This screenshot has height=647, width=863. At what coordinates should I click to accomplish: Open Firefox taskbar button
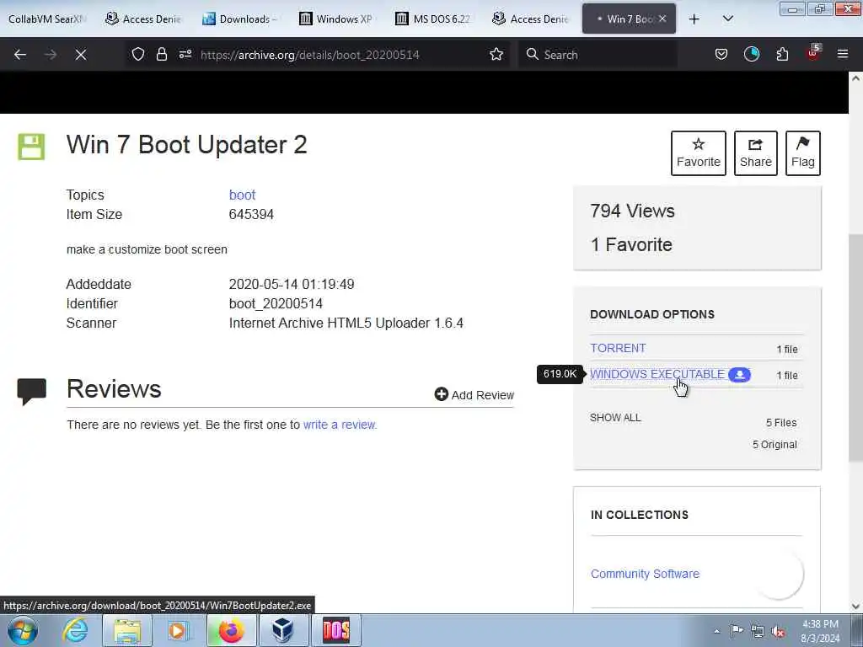tap(231, 630)
